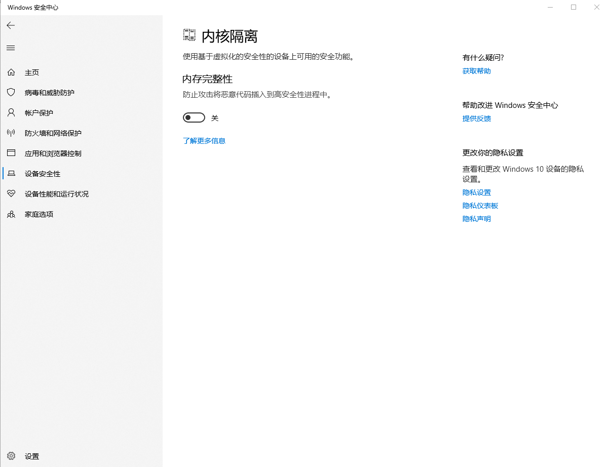The image size is (607, 467).
Task: Click the 内存完整性 heading text
Action: [x=208, y=79]
